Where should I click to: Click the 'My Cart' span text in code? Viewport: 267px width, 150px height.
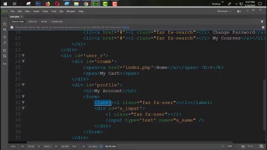[110, 73]
